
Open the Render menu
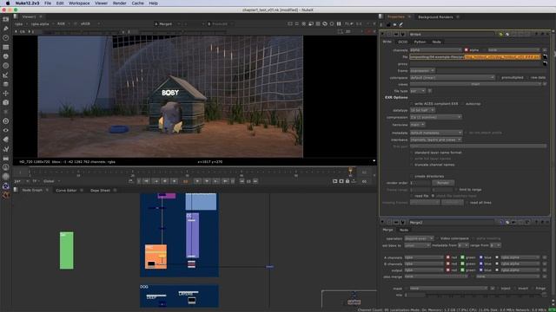pos(120,3)
